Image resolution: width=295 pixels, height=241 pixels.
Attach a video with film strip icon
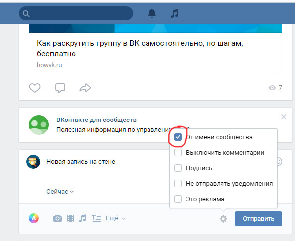(71, 218)
